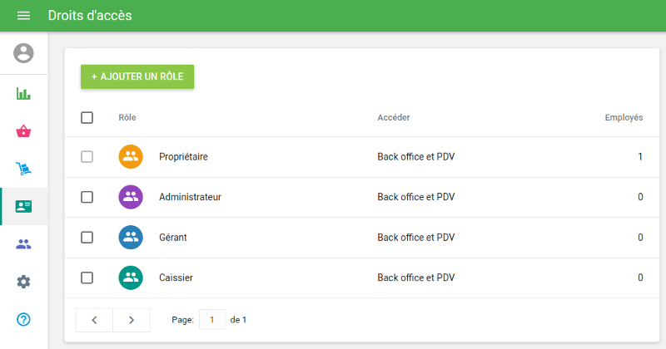The height and width of the screenshot is (349, 666).
Task: Open the Propriétaire role row
Action: tap(183, 157)
